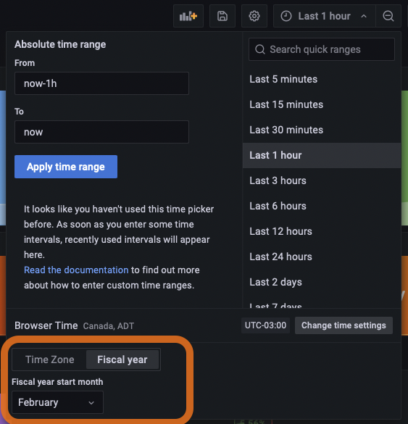Collapse the Last 1 hour time picker chevron

[x=364, y=16]
